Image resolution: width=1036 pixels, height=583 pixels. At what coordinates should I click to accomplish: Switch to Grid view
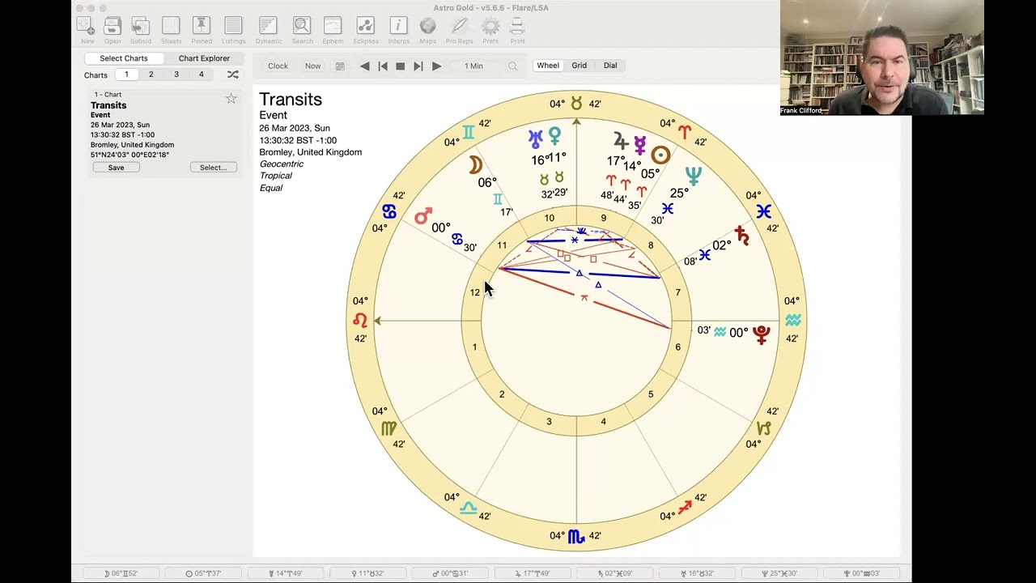point(580,66)
